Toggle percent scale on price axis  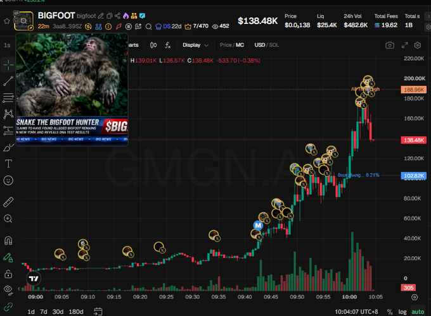390,312
